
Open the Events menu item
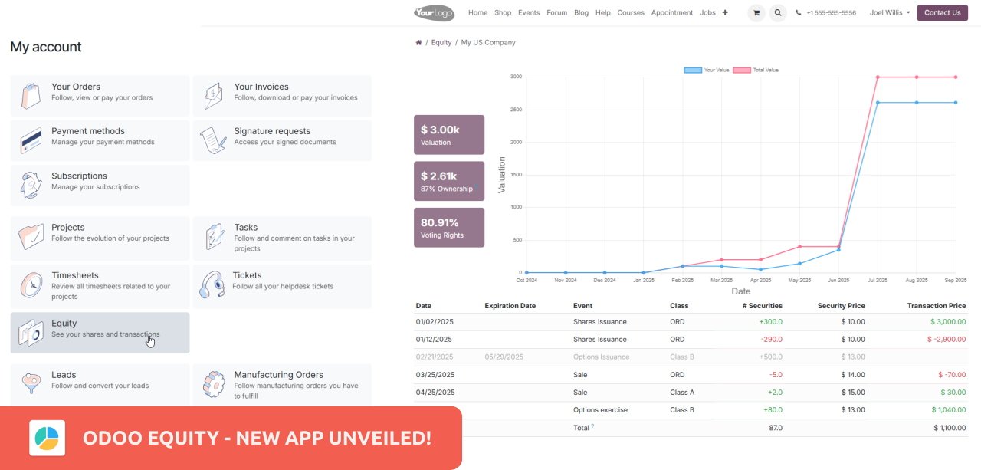click(x=529, y=13)
